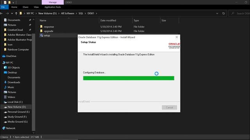Click DISK1 breadcrumb in address path

(91, 14)
